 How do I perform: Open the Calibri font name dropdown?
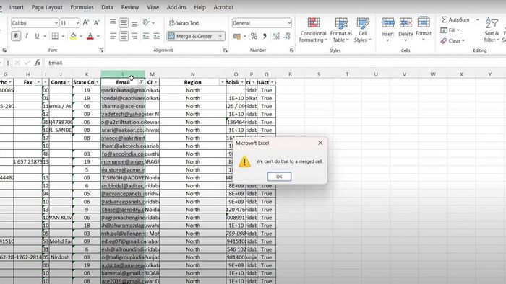(56, 23)
